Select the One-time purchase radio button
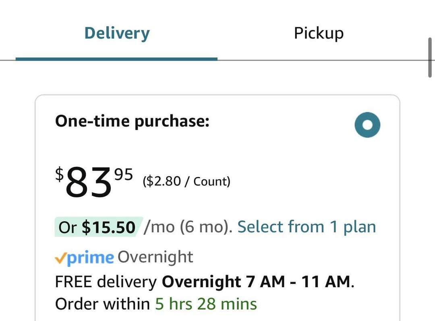The height and width of the screenshot is (321, 435). tap(367, 125)
